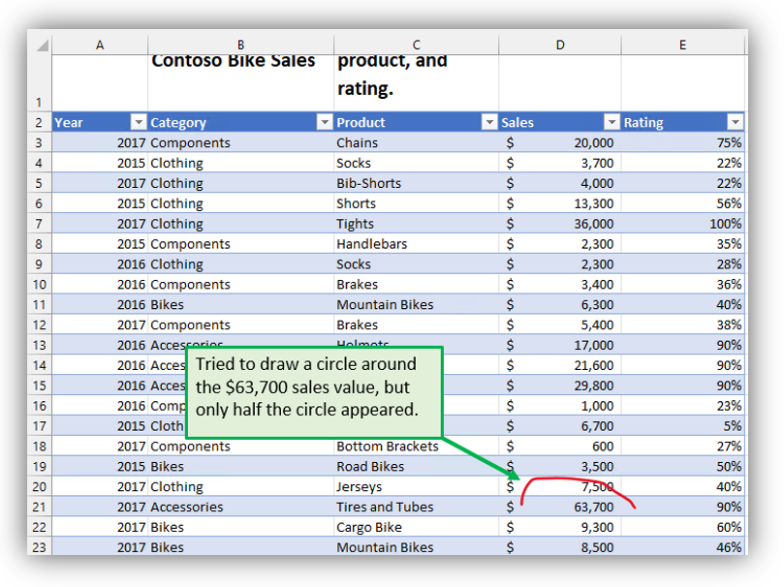This screenshot has width=784, height=587.
Task: Select column A by clicking its header
Action: click(100, 44)
